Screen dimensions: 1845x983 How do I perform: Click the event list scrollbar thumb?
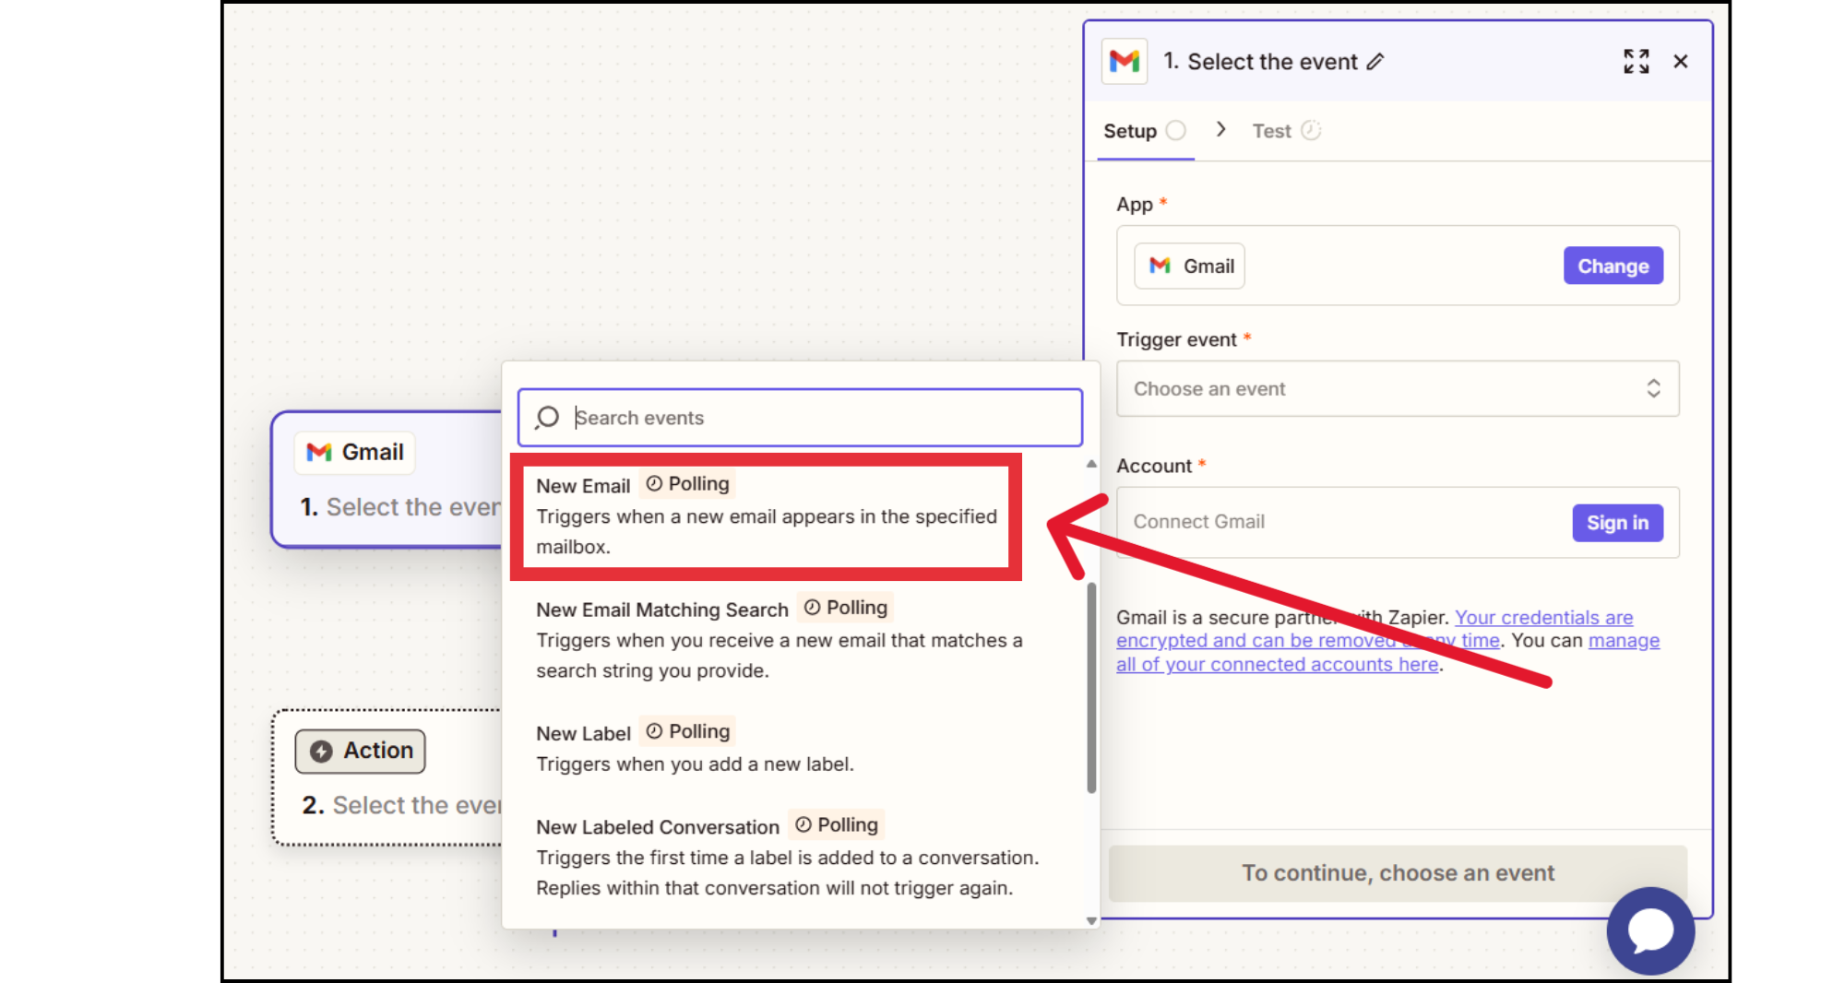(1091, 687)
